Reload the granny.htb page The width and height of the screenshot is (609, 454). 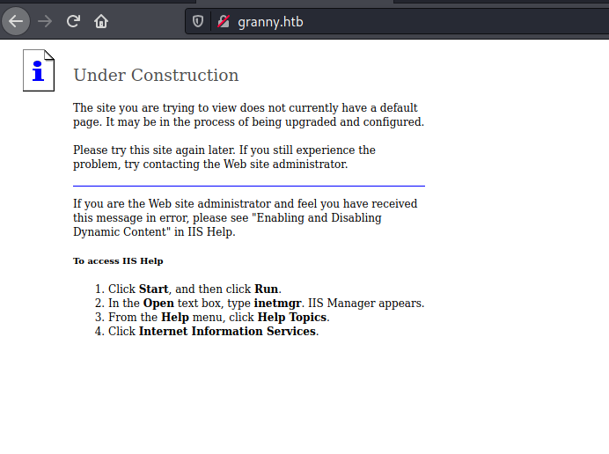coord(73,21)
